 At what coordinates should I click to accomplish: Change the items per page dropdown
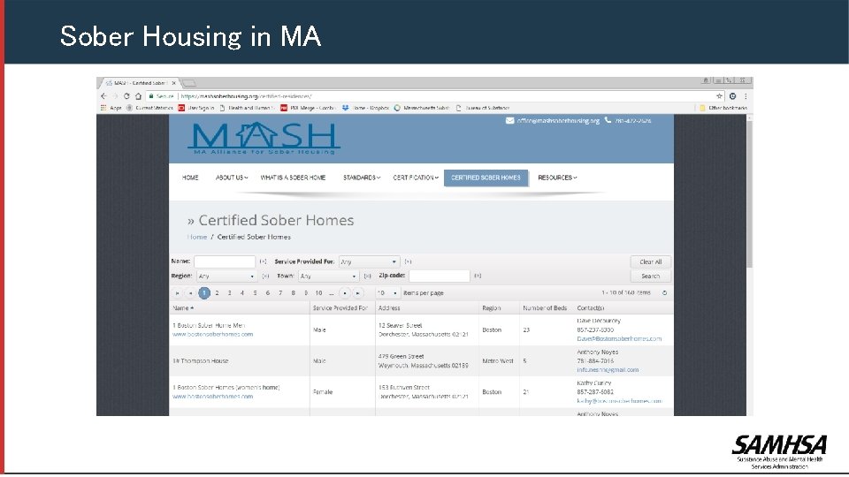pyautogui.click(x=387, y=293)
